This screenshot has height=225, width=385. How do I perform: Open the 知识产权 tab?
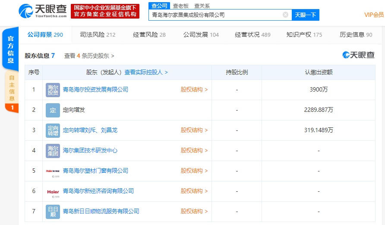tap(304, 35)
